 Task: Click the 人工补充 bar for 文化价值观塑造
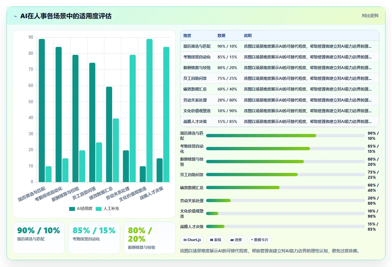tap(149, 111)
